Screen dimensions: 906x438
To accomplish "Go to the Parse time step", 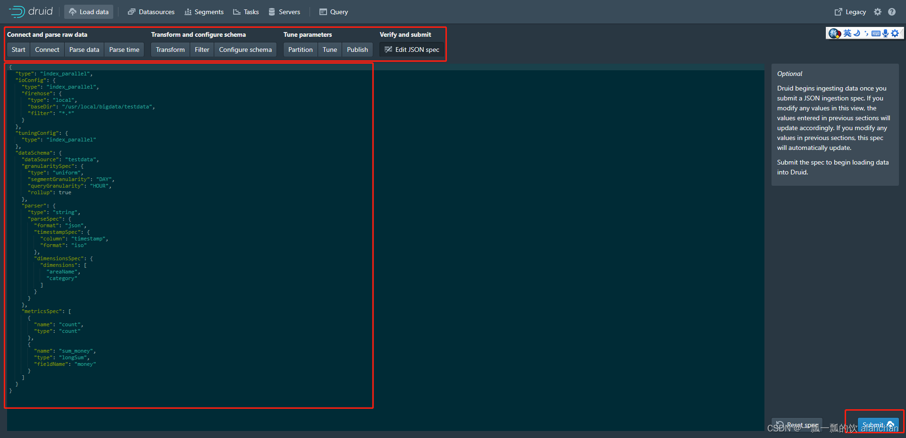I will point(124,50).
